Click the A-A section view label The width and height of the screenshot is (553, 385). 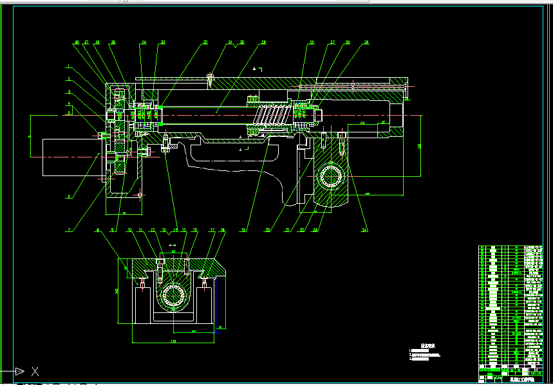point(173,245)
